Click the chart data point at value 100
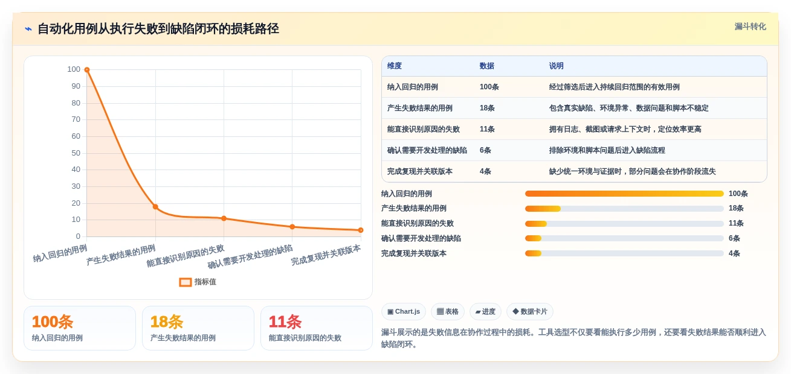Viewport: 791px width, 374px height. [87, 70]
